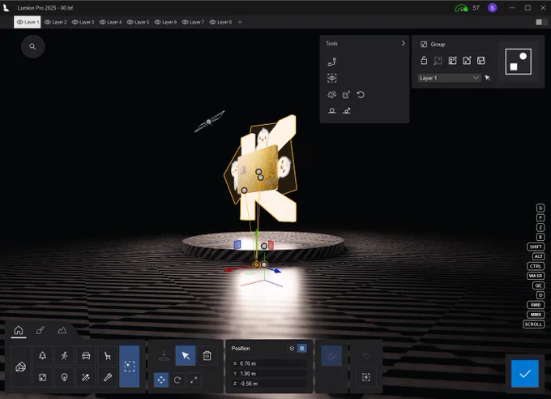Screen dimensions: 551x399
Task: Click the align to surface arrow tool
Action: [x=347, y=111]
